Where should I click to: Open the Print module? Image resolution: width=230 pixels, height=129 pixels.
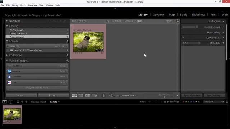[213, 15]
